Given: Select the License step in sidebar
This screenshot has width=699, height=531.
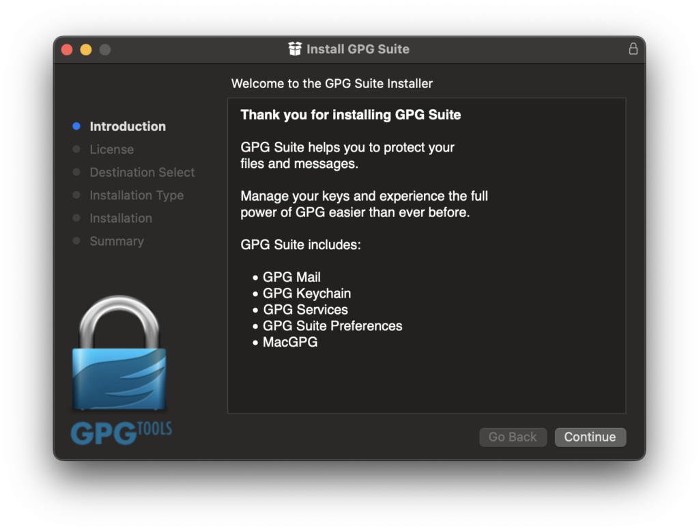Looking at the screenshot, I should [x=111, y=149].
